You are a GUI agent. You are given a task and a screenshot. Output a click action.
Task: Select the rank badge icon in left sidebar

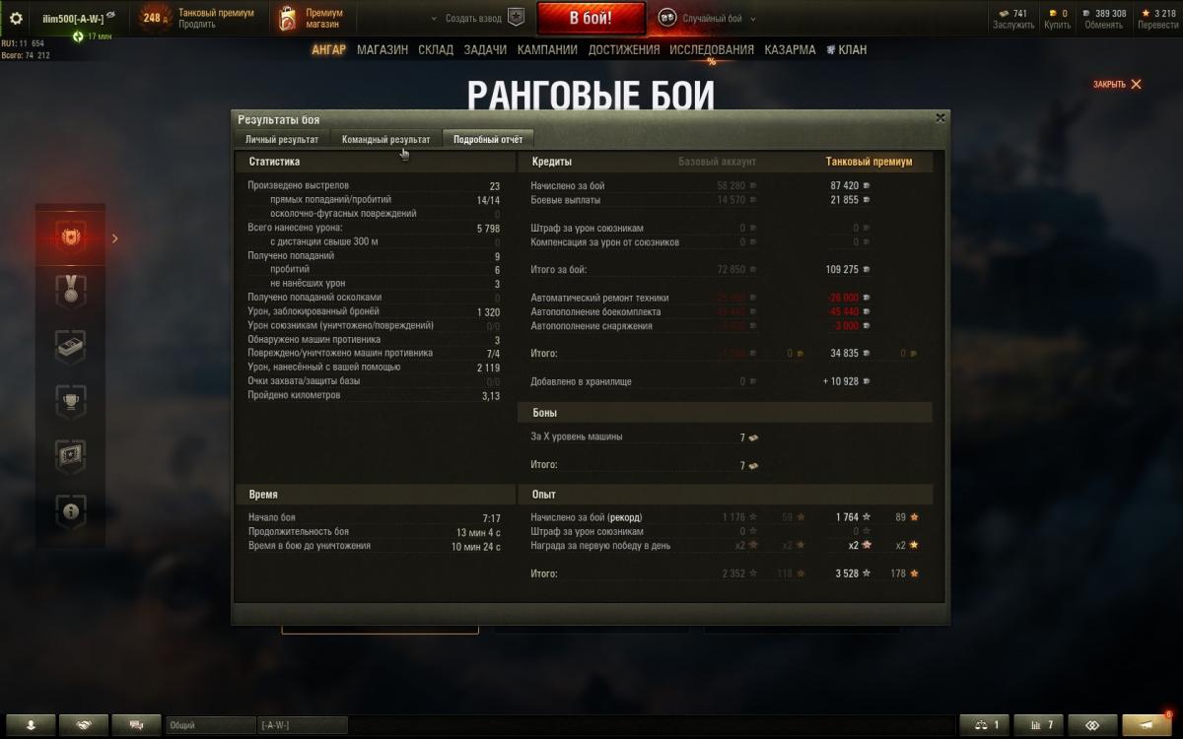point(71,237)
